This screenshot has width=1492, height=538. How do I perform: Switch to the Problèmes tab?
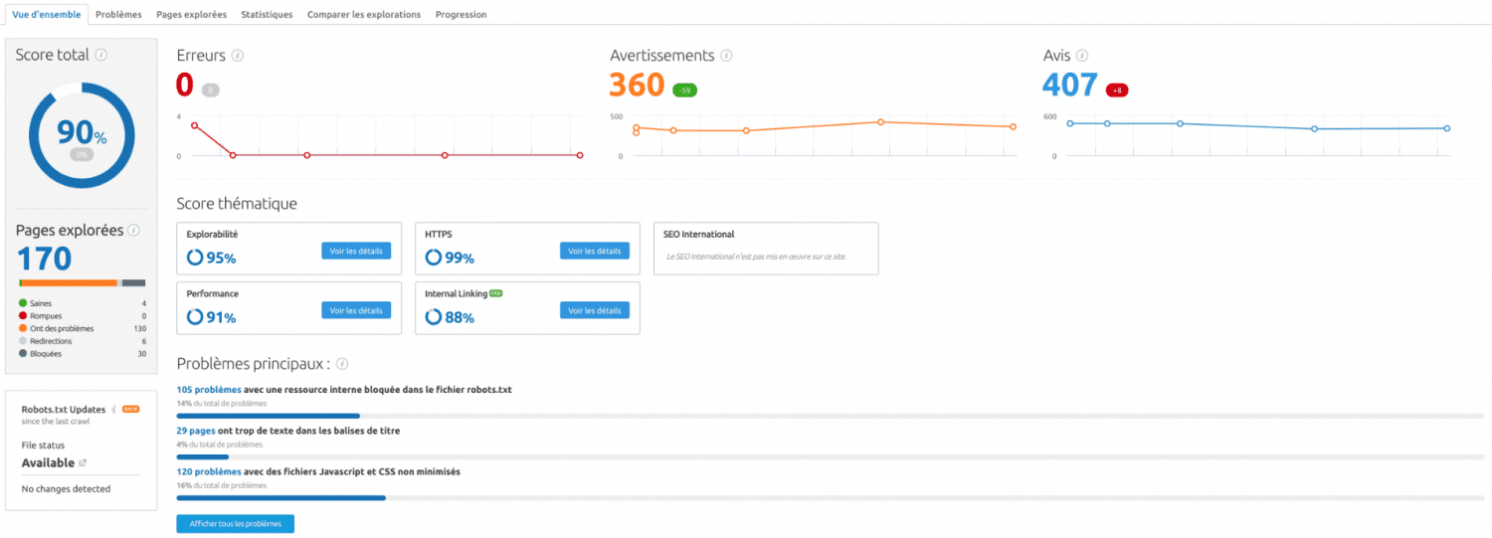(x=118, y=15)
